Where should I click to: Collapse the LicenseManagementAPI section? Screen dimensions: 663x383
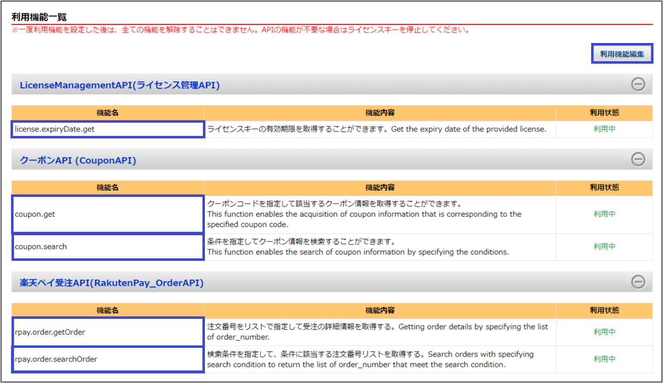638,84
